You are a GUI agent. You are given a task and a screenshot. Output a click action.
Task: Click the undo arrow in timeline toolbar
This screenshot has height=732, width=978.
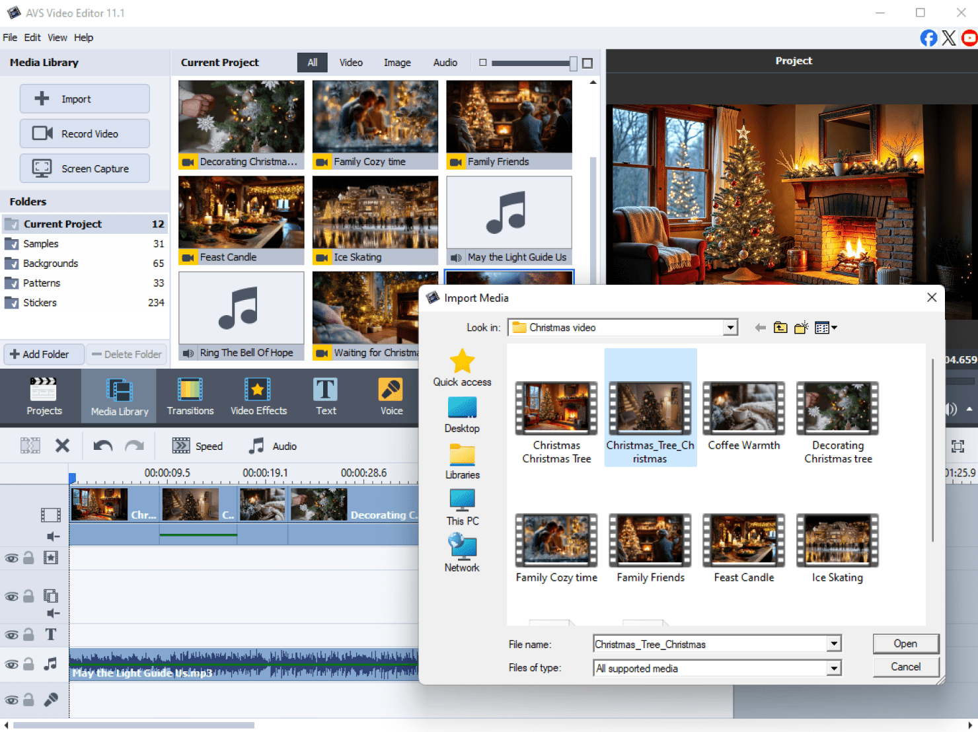(x=102, y=447)
